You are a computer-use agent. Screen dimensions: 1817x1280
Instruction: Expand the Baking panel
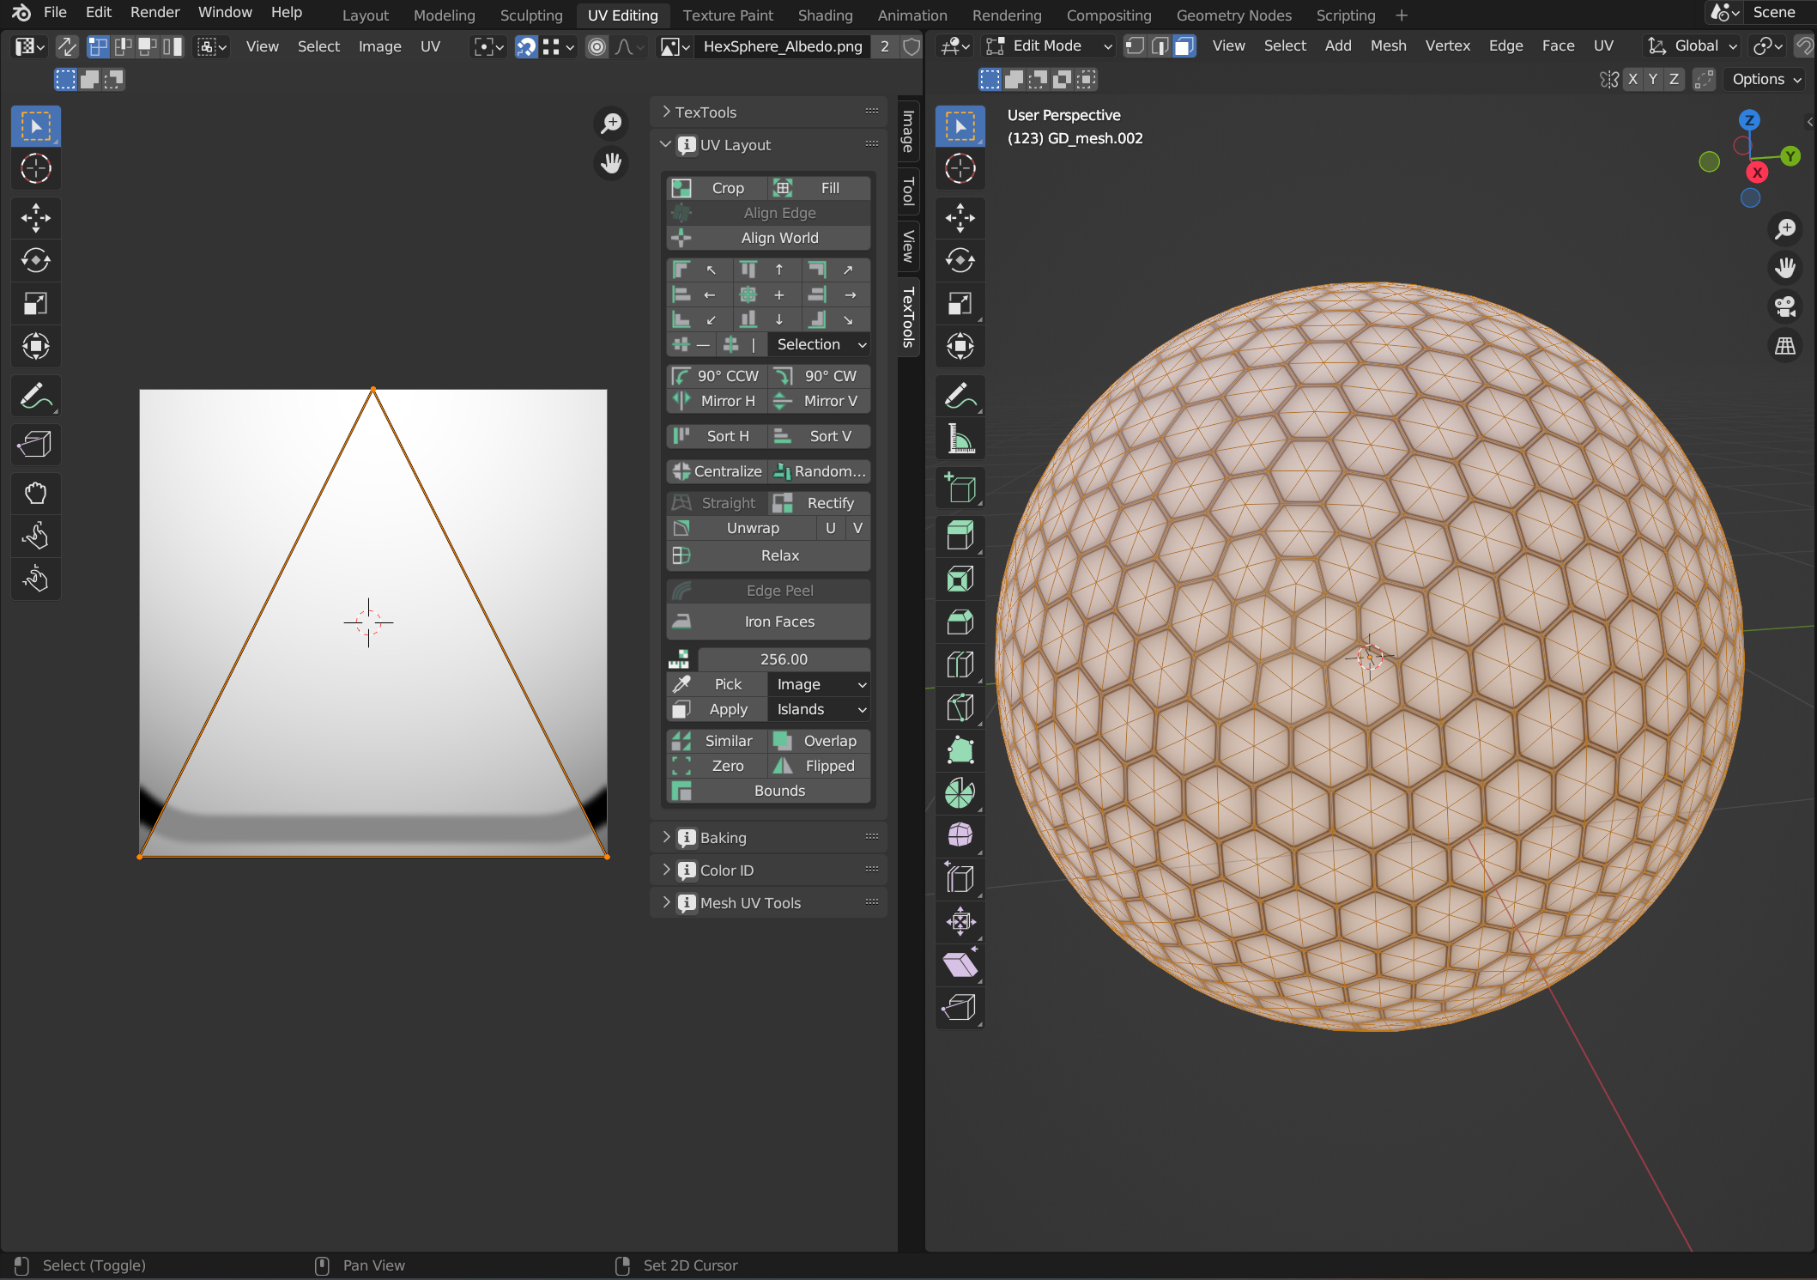(x=723, y=837)
